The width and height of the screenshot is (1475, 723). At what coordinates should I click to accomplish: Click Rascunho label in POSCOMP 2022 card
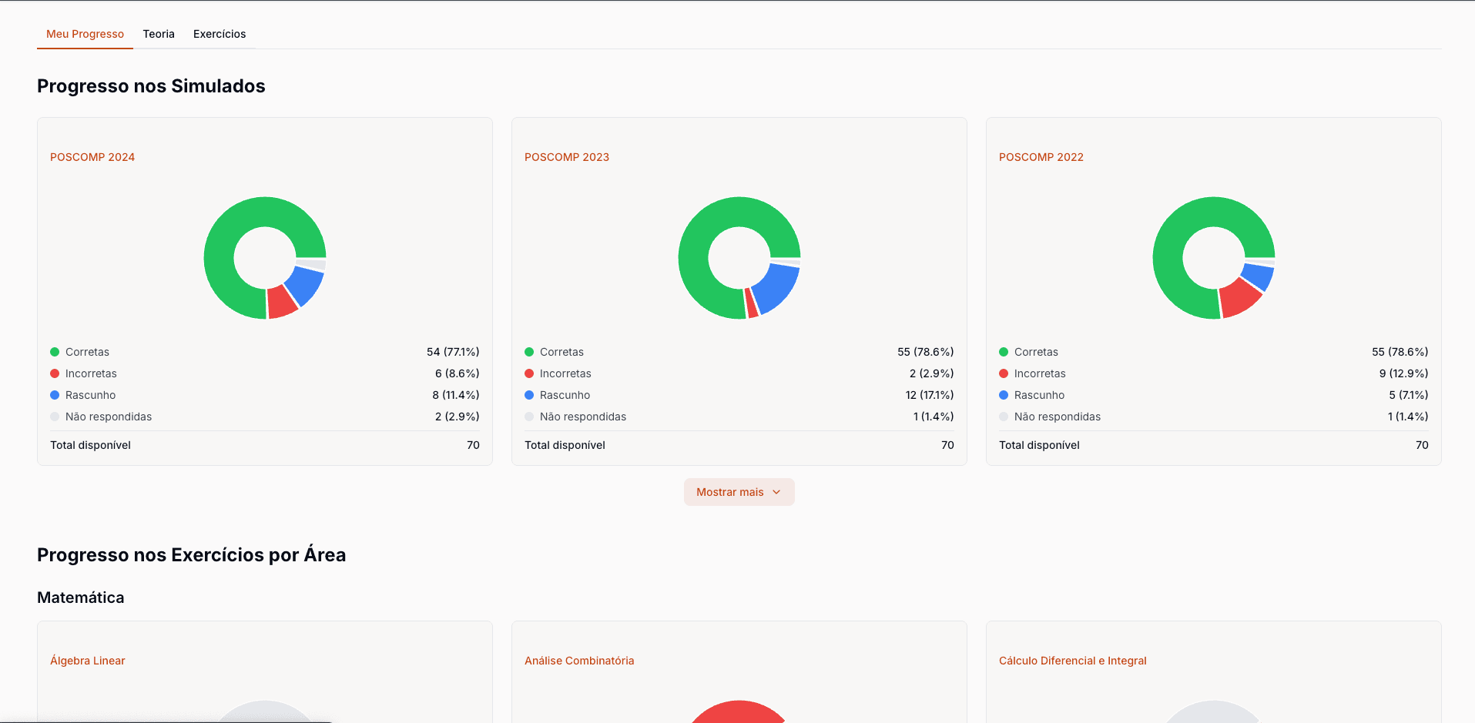[x=1039, y=395]
